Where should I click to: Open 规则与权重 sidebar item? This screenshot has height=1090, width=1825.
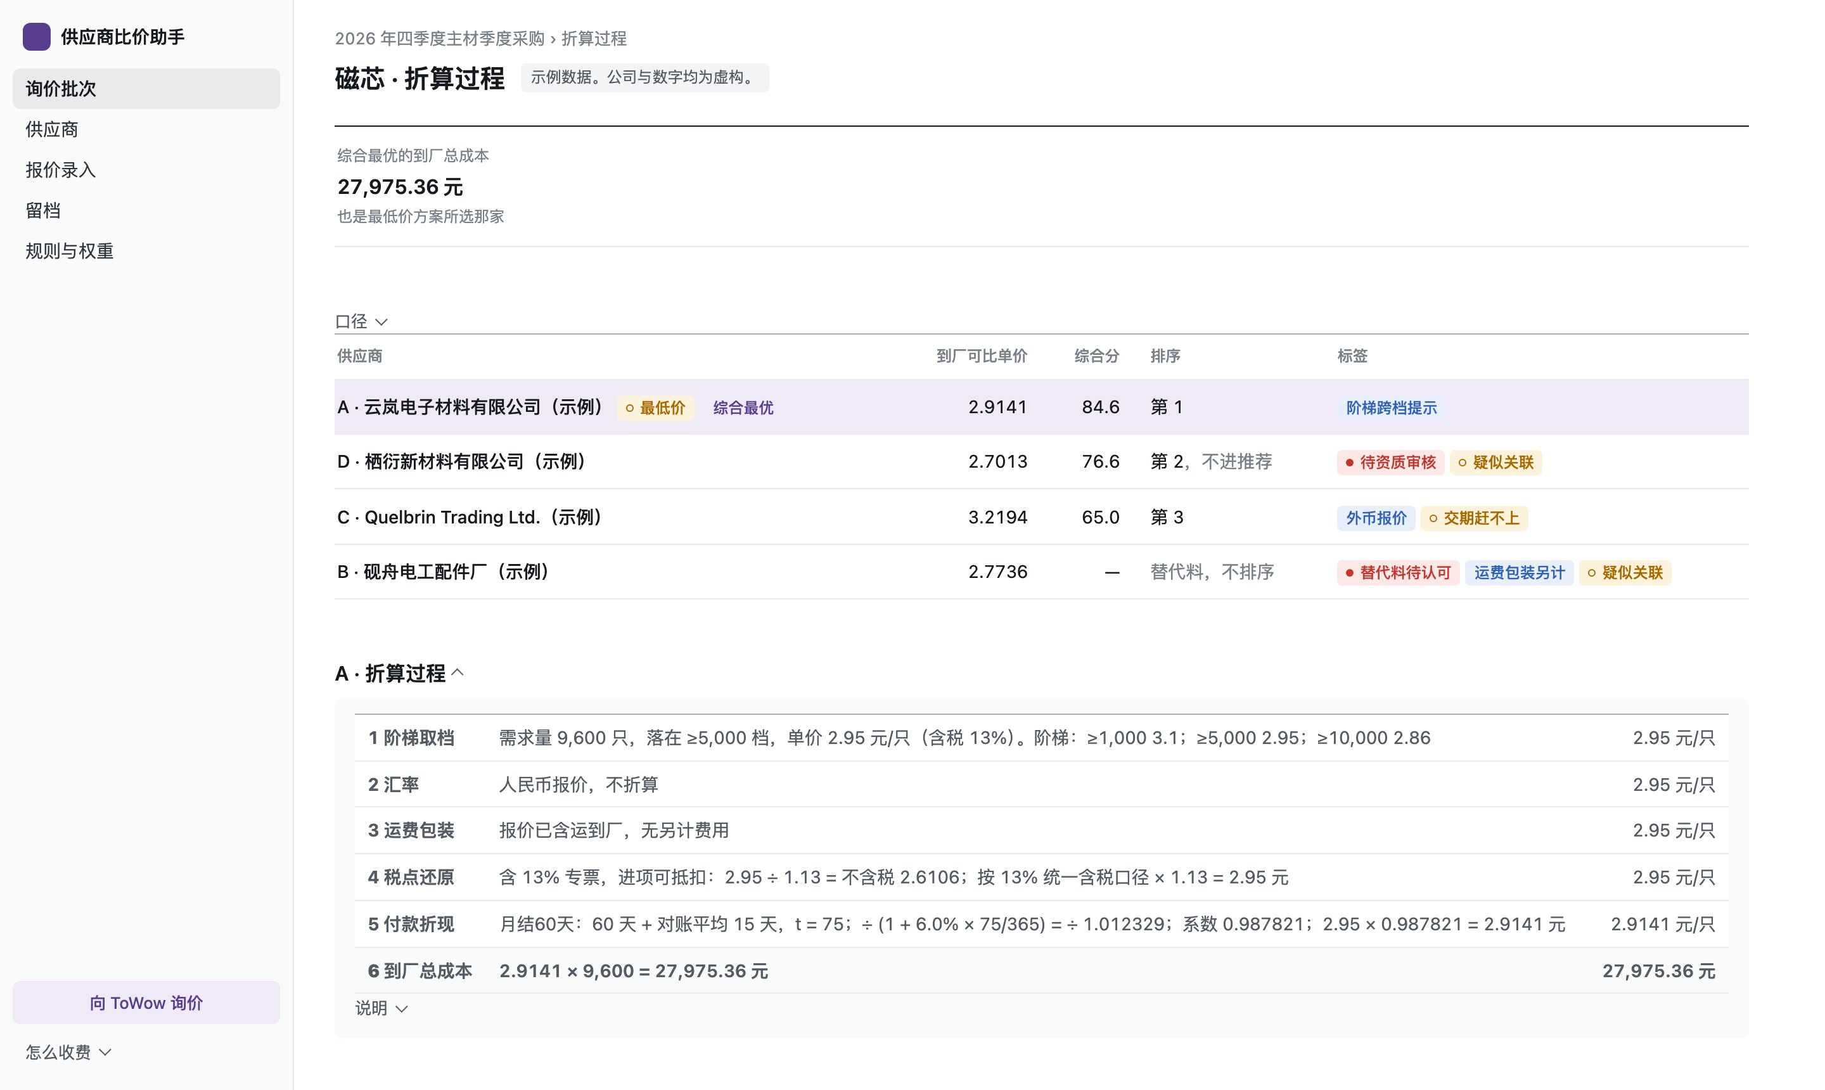[146, 251]
